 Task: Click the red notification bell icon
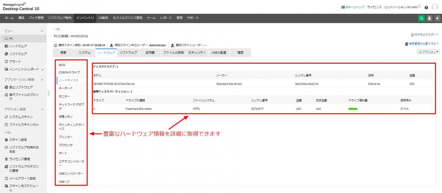(419, 6)
